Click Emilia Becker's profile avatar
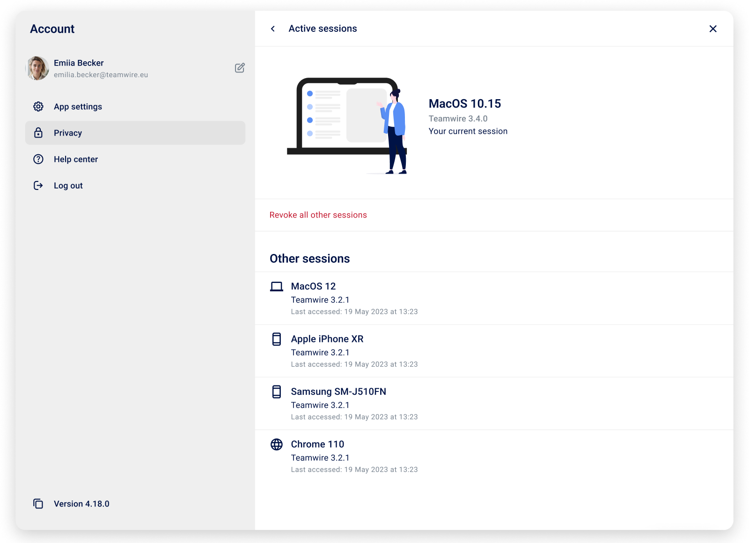Screen dimensions: 749x543 click(37, 68)
